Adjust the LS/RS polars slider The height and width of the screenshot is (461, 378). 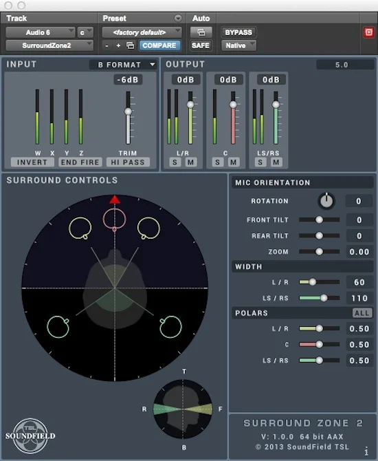(320, 360)
